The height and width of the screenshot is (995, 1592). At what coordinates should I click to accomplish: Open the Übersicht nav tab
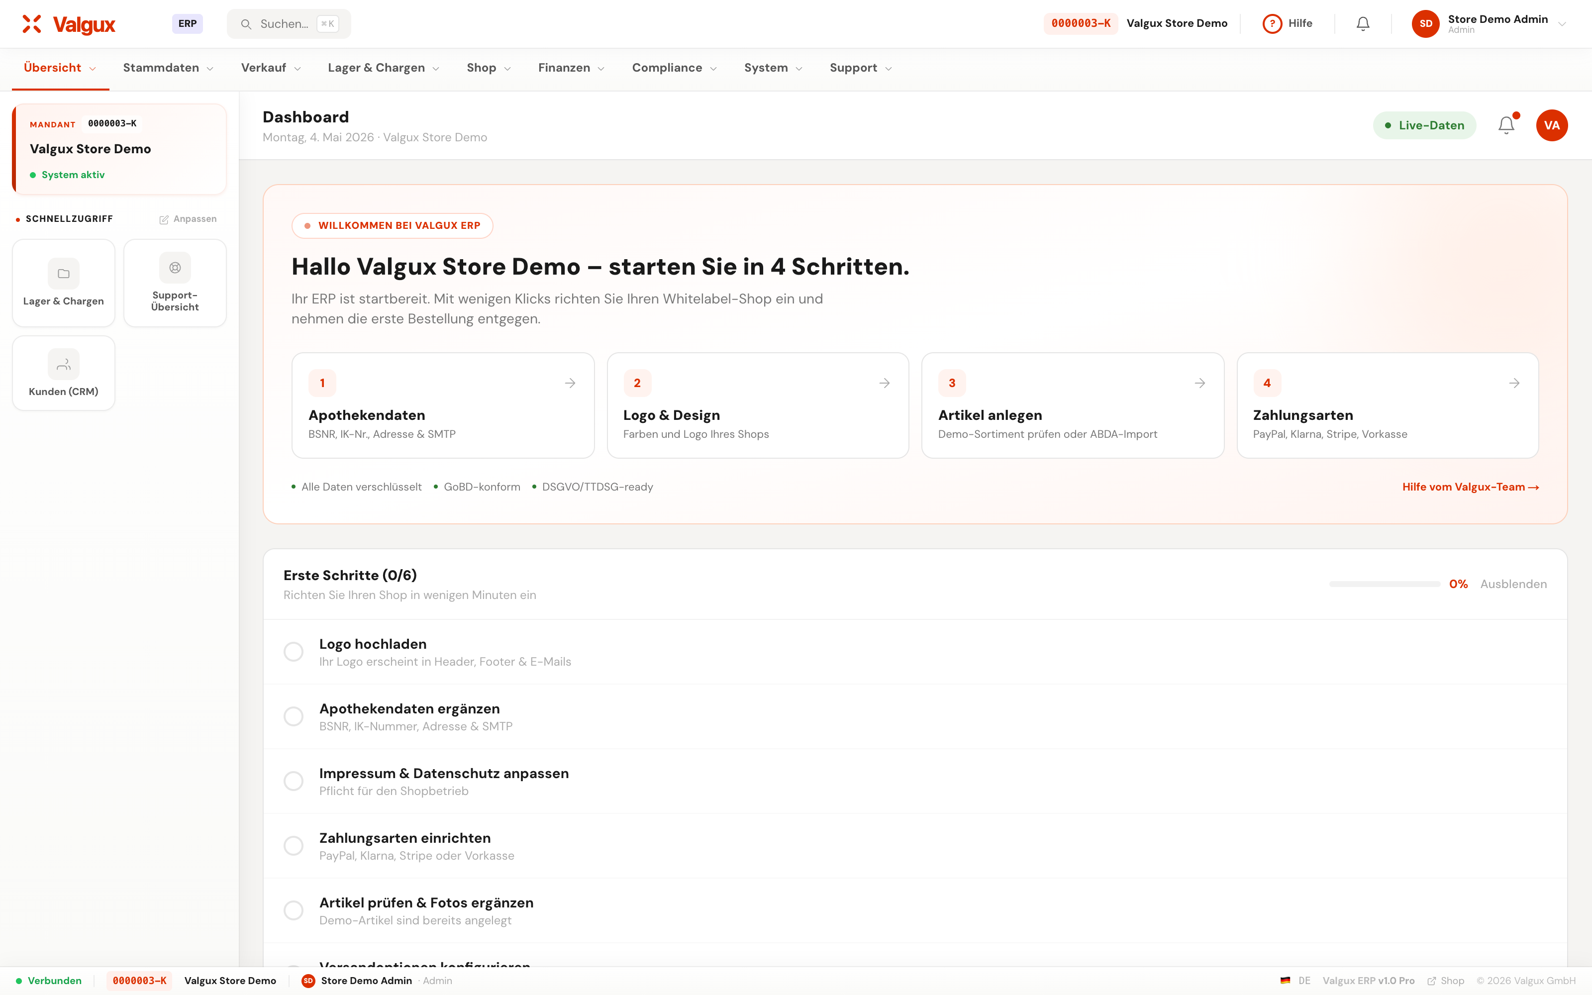pyautogui.click(x=61, y=68)
